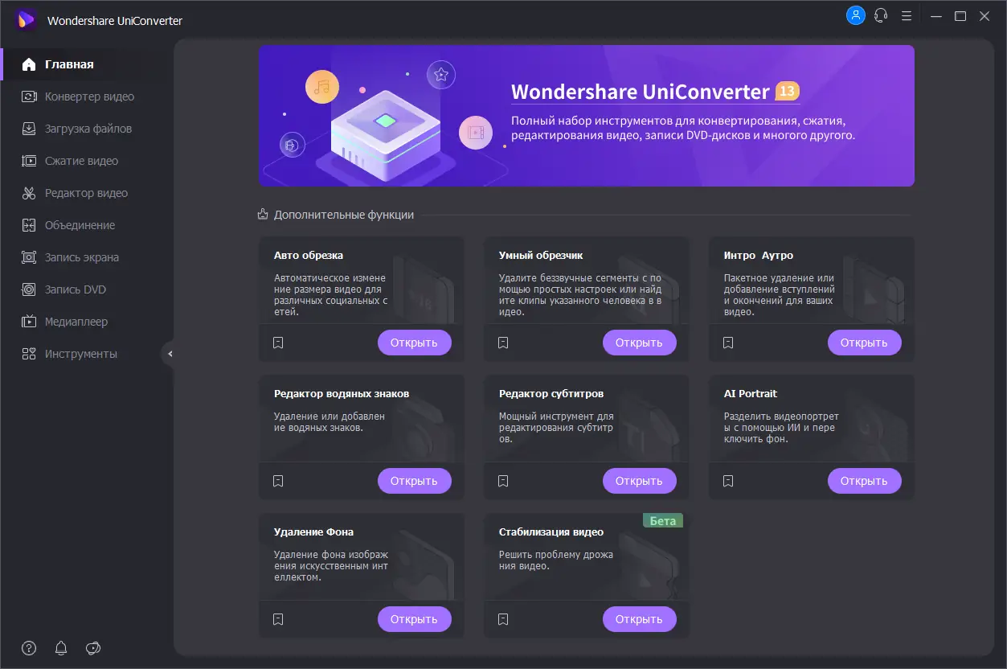Collapse the sidebar with the arrow
Image resolution: width=1007 pixels, height=669 pixels.
170,353
